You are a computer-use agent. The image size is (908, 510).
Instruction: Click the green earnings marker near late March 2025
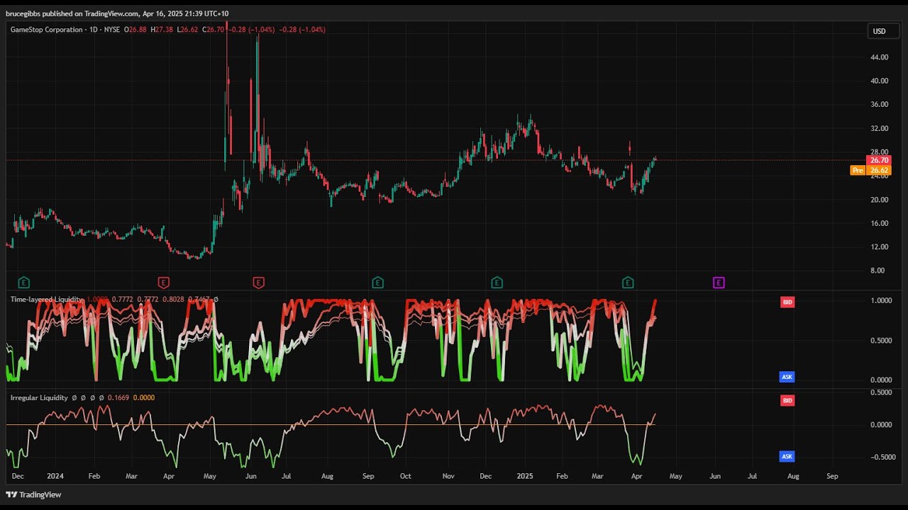[x=628, y=283]
